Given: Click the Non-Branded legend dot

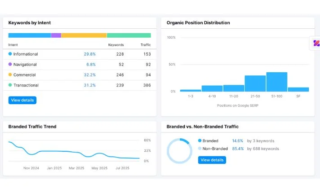Looking at the screenshot, I should point(200,149).
